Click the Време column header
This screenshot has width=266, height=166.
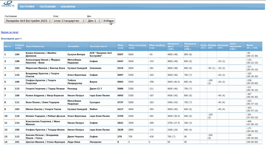pyautogui.click(x=254, y=46)
